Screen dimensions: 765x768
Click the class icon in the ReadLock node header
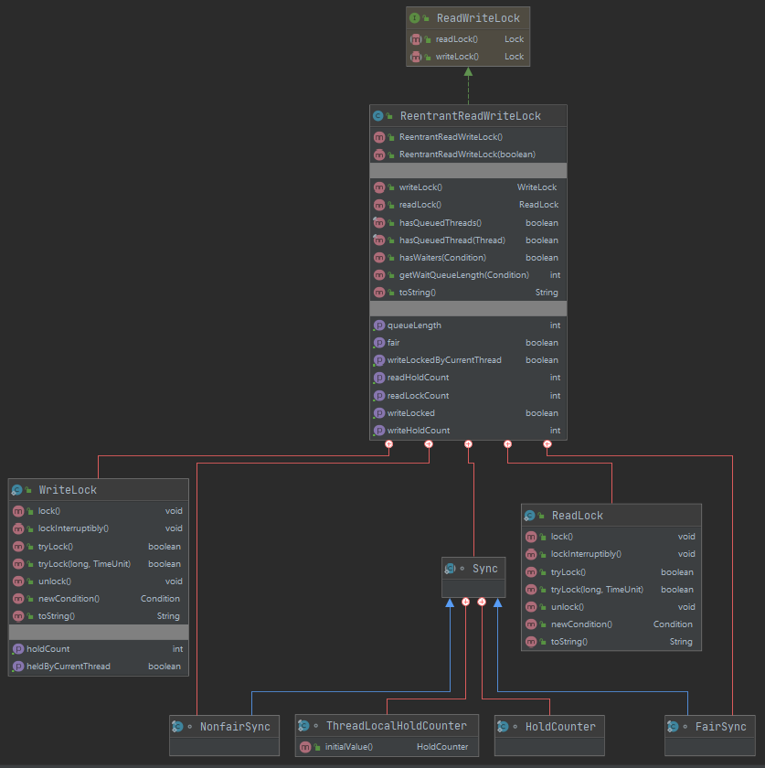529,516
